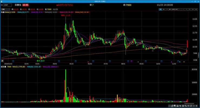
Task: Click the SMA(5) 9.99 indicator label
Action: [10, 12]
